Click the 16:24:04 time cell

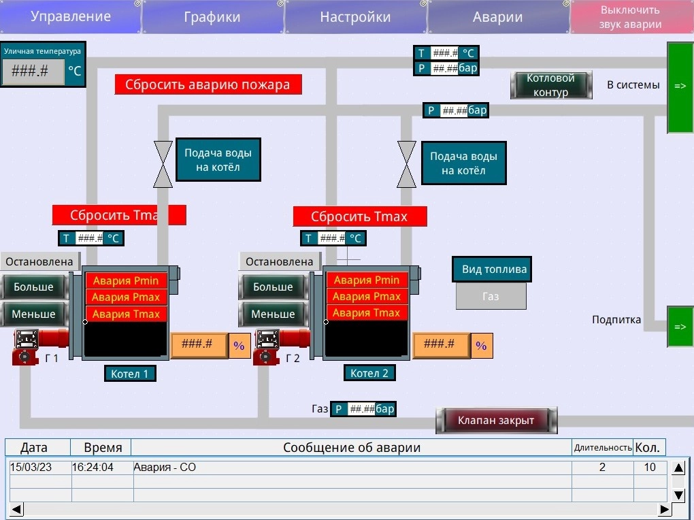102,468
